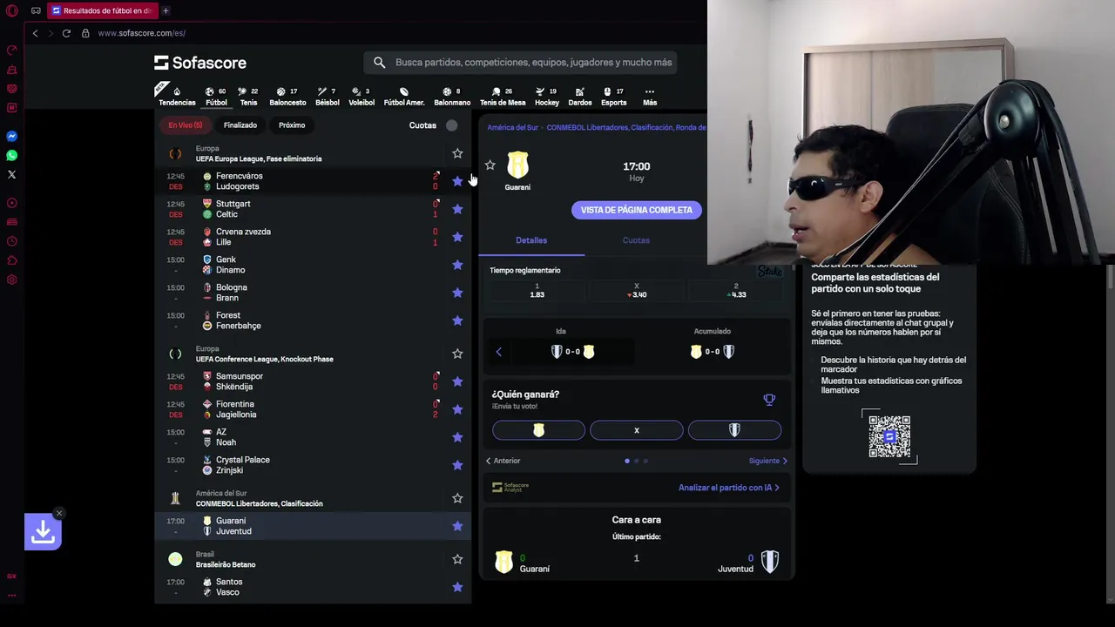Vote for Guaraní shield button

(538, 430)
